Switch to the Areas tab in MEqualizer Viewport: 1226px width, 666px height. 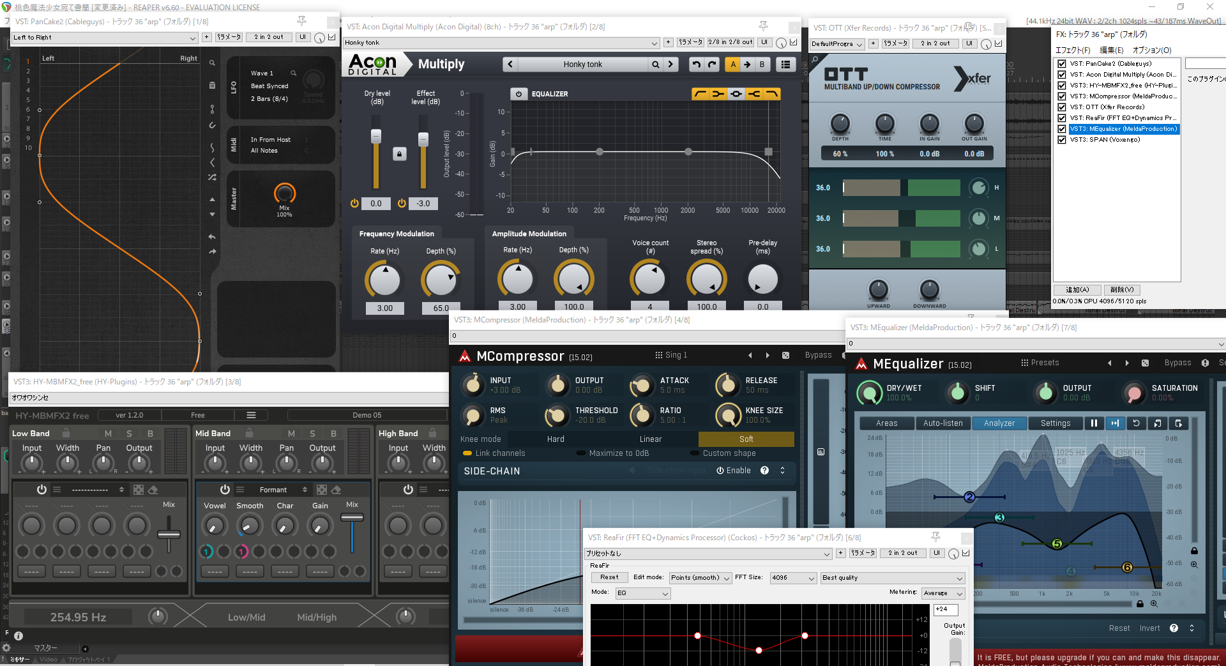pyautogui.click(x=887, y=423)
